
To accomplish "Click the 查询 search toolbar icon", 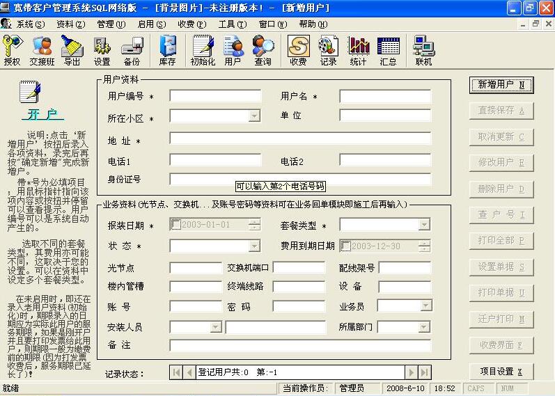I will [263, 50].
